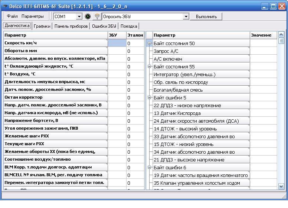Select the Запрос A/C tree item

[201, 51]
